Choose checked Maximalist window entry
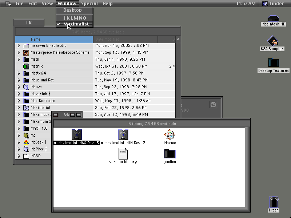The image size is (291, 218). point(74,24)
